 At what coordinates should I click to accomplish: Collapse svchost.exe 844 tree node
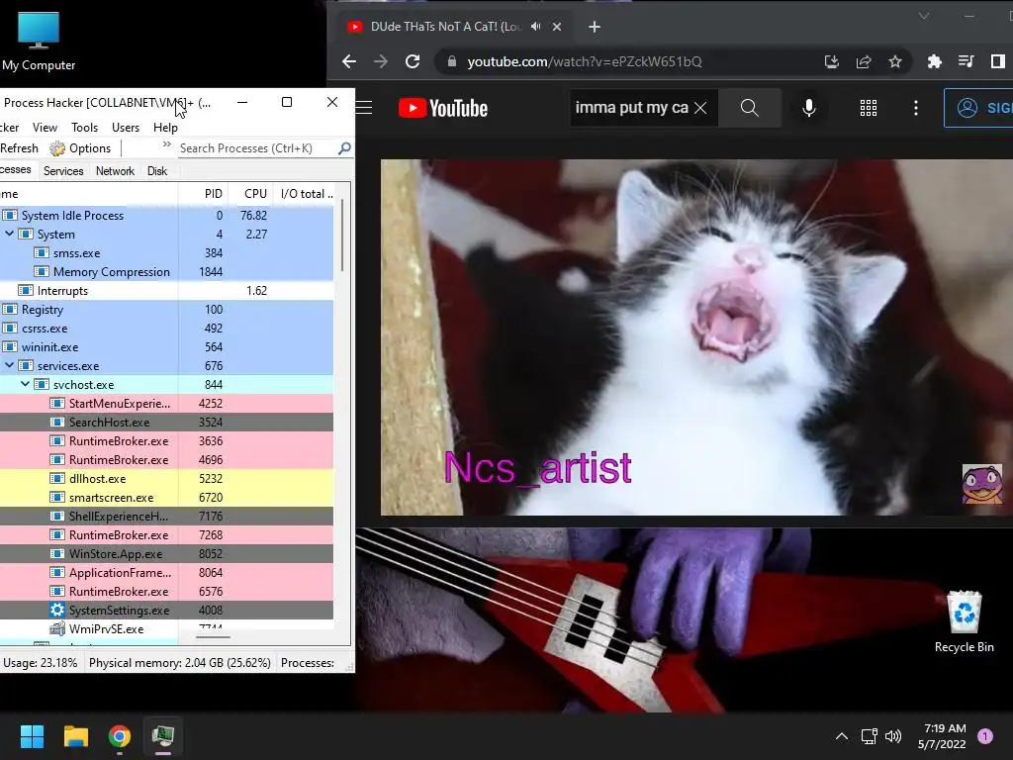tap(25, 384)
